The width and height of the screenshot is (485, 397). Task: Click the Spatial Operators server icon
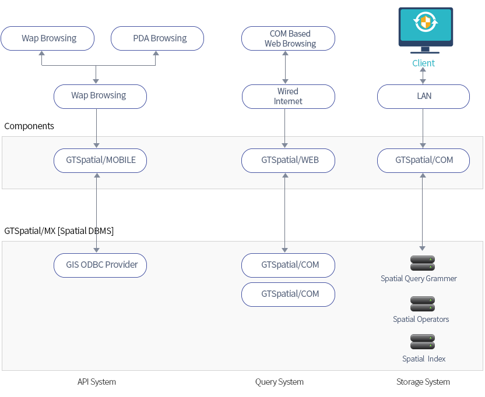[x=423, y=304]
